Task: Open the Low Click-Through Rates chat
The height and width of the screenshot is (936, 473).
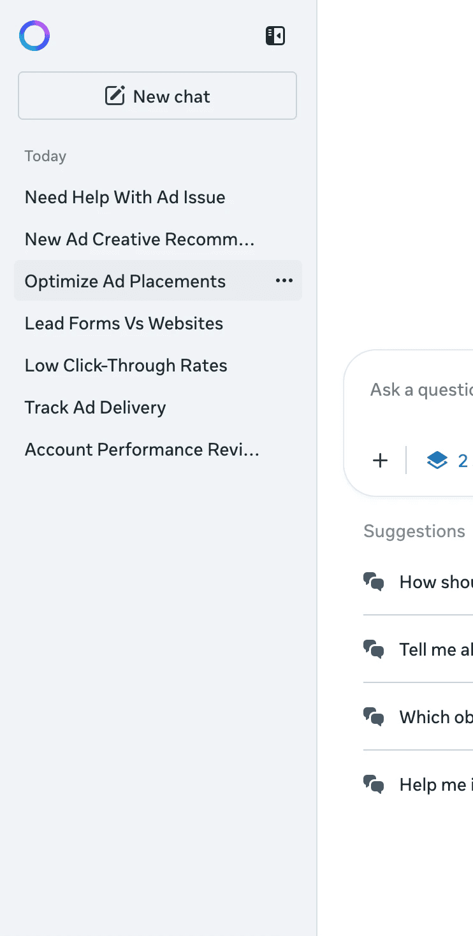Action: point(126,366)
